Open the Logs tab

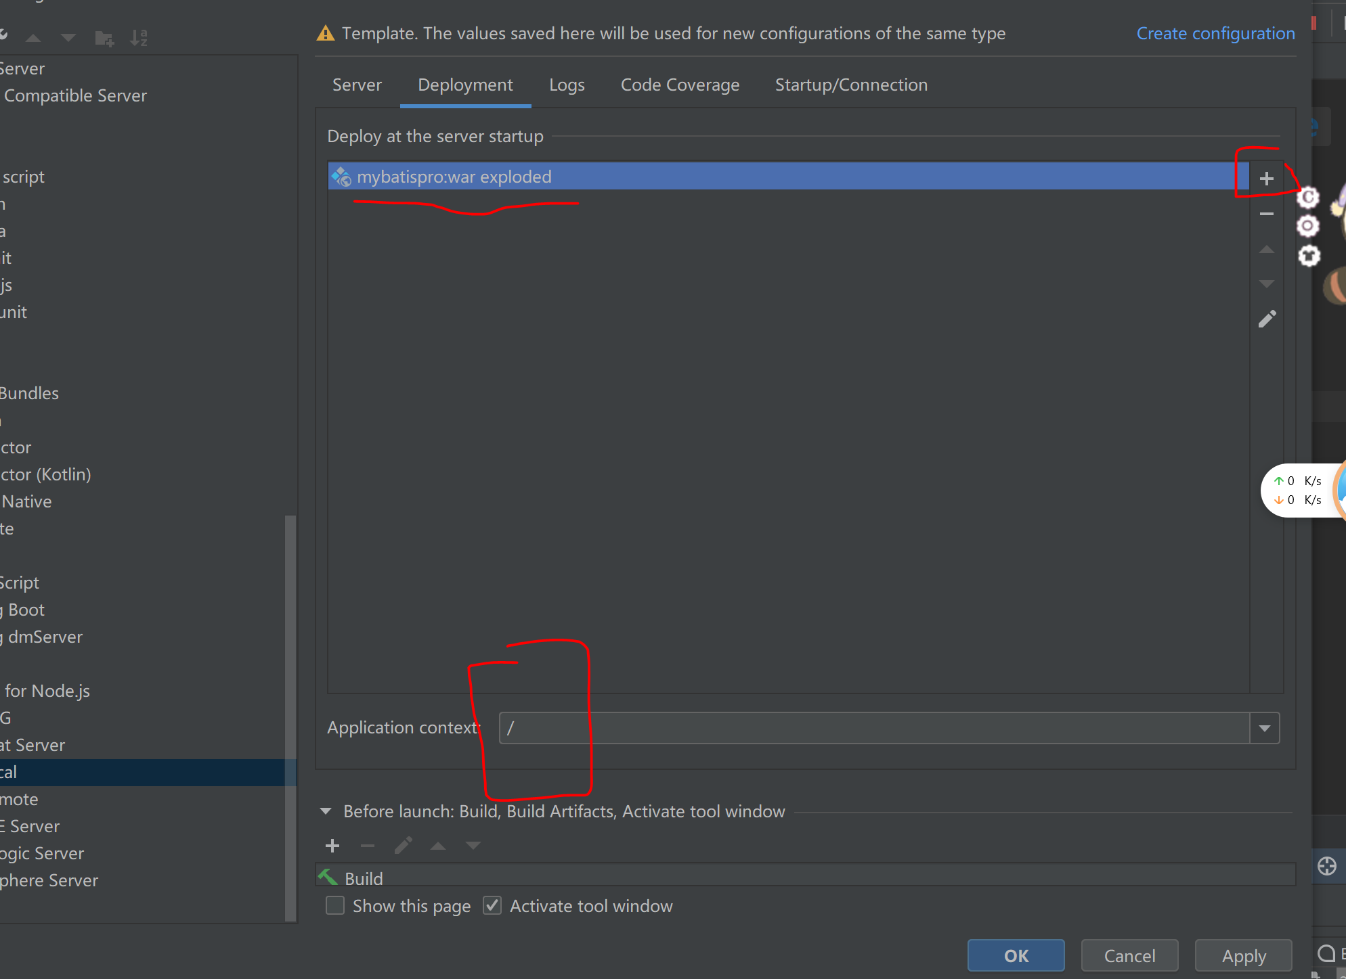567,85
